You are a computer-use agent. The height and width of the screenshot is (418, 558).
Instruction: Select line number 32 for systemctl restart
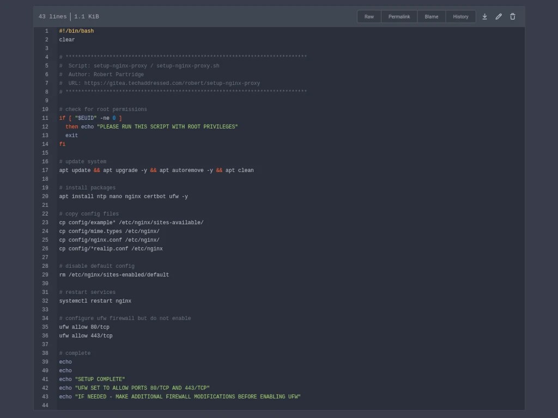pyautogui.click(x=45, y=301)
